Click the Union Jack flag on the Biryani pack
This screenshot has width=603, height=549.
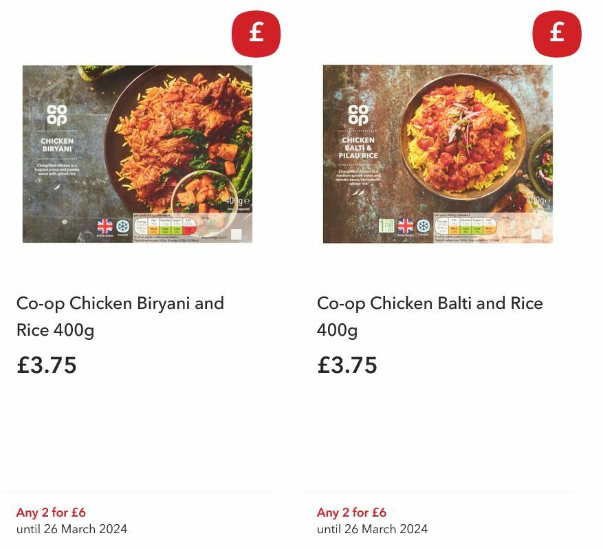105,224
